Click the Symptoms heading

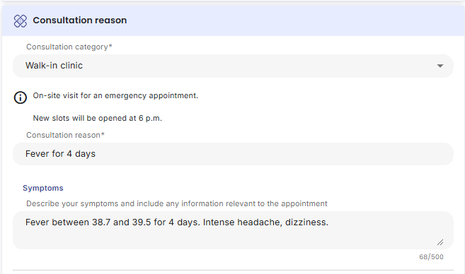point(43,188)
